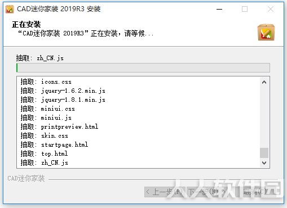This screenshot has height=208, width=287.
Task: Click the '抽取: zh_CN.js' status above progress bar
Action: tap(40, 58)
